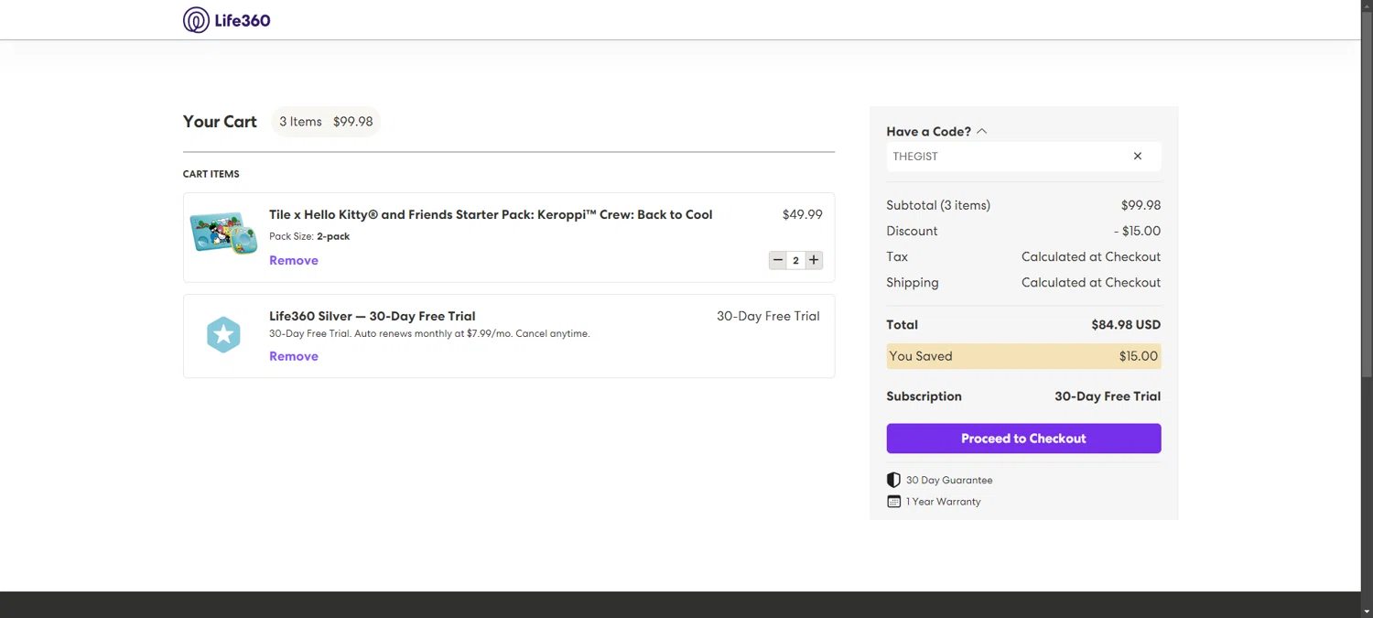Remove the Tile x Hello Kitty Starter Pack
The width and height of the screenshot is (1373, 618).
(x=294, y=261)
